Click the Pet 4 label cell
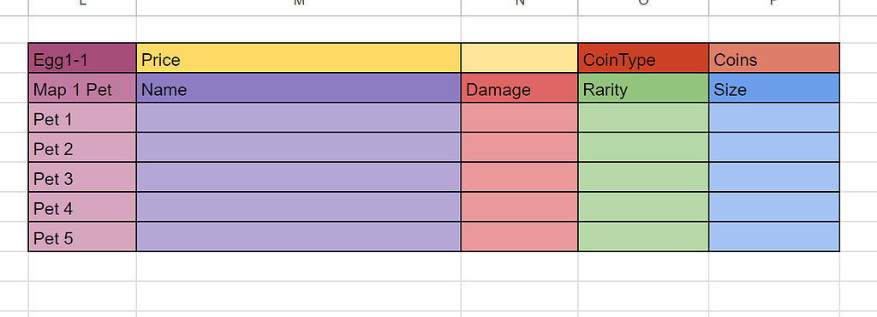This screenshot has width=877, height=317. tap(82, 207)
